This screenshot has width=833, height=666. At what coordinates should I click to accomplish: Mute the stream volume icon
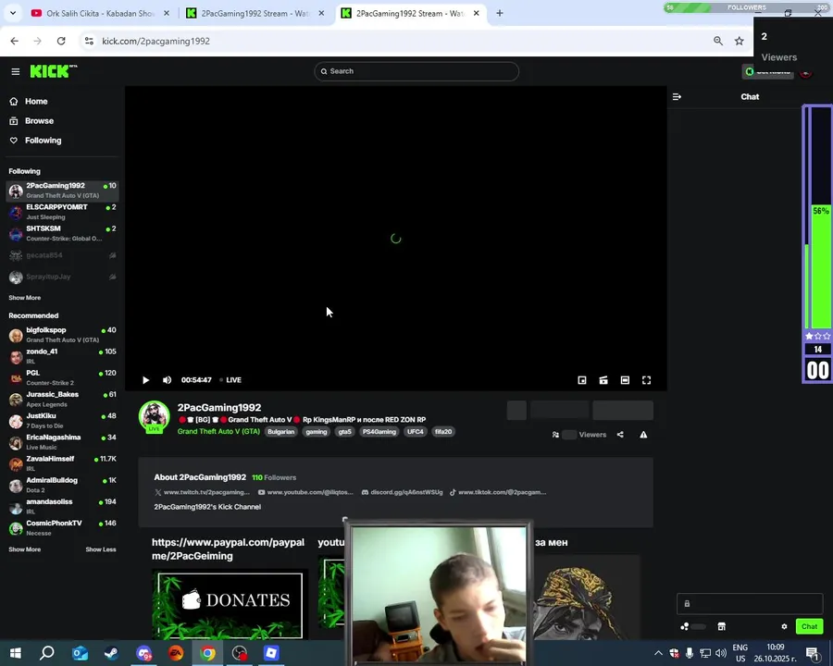167,380
